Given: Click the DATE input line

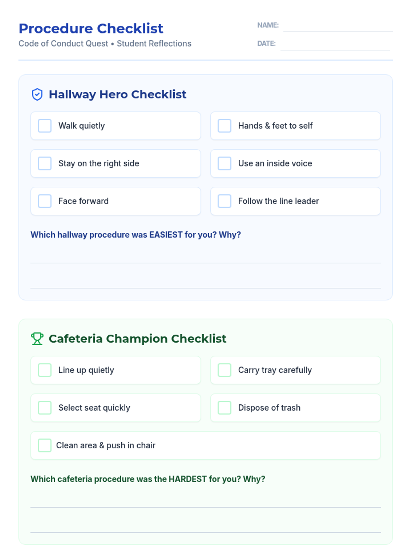Looking at the screenshot, I should 335,45.
